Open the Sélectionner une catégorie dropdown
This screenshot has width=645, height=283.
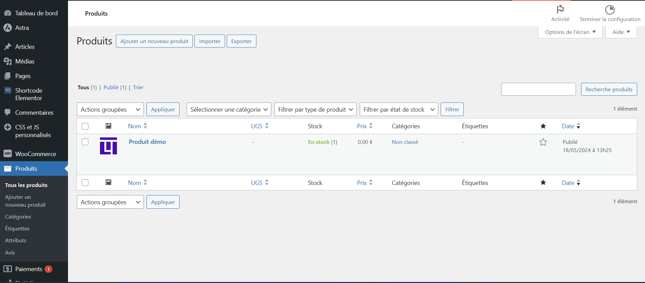229,109
